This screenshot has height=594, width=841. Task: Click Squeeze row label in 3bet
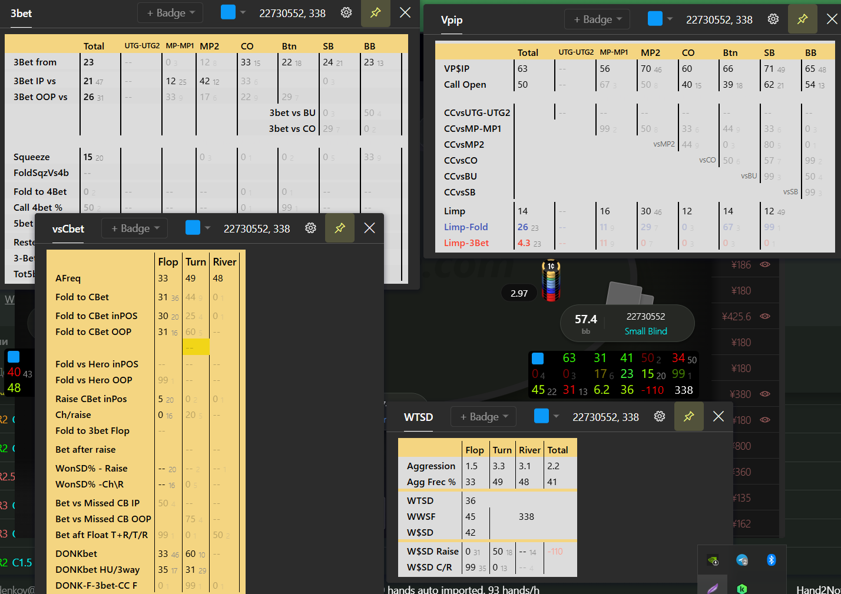tap(32, 157)
